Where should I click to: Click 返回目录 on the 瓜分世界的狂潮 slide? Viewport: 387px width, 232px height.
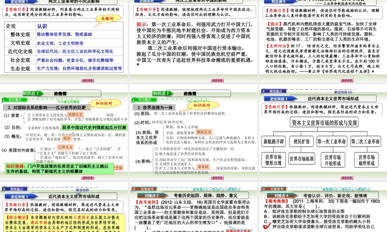coord(87,177)
